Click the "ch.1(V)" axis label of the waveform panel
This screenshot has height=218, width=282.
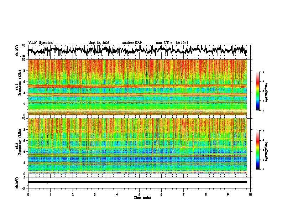click(17, 51)
